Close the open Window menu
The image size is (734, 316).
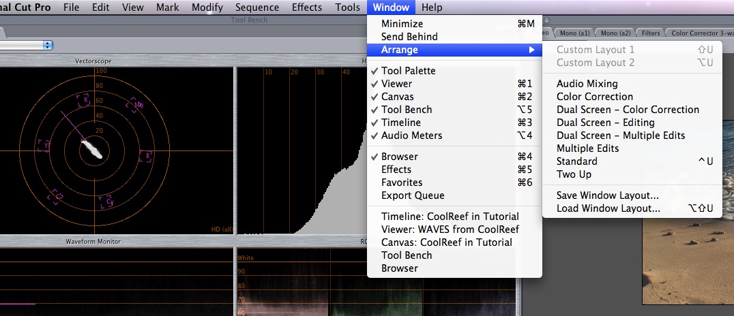click(x=391, y=7)
